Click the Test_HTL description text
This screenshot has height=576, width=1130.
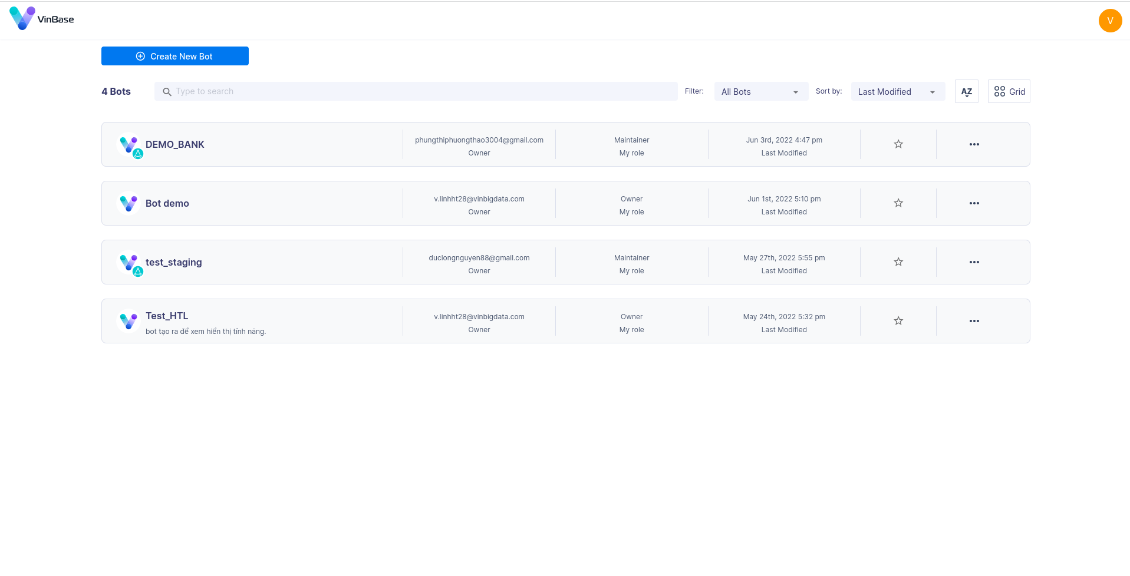206,332
